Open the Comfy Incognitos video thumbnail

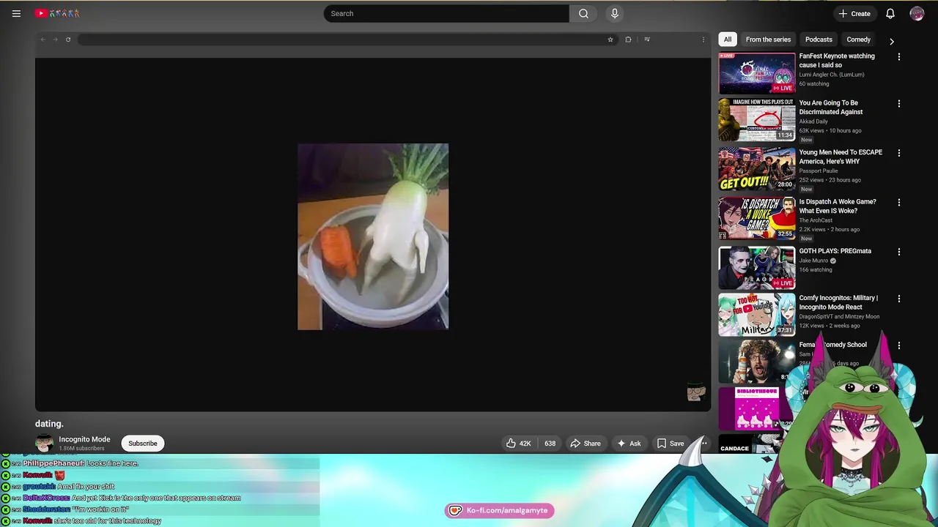756,315
